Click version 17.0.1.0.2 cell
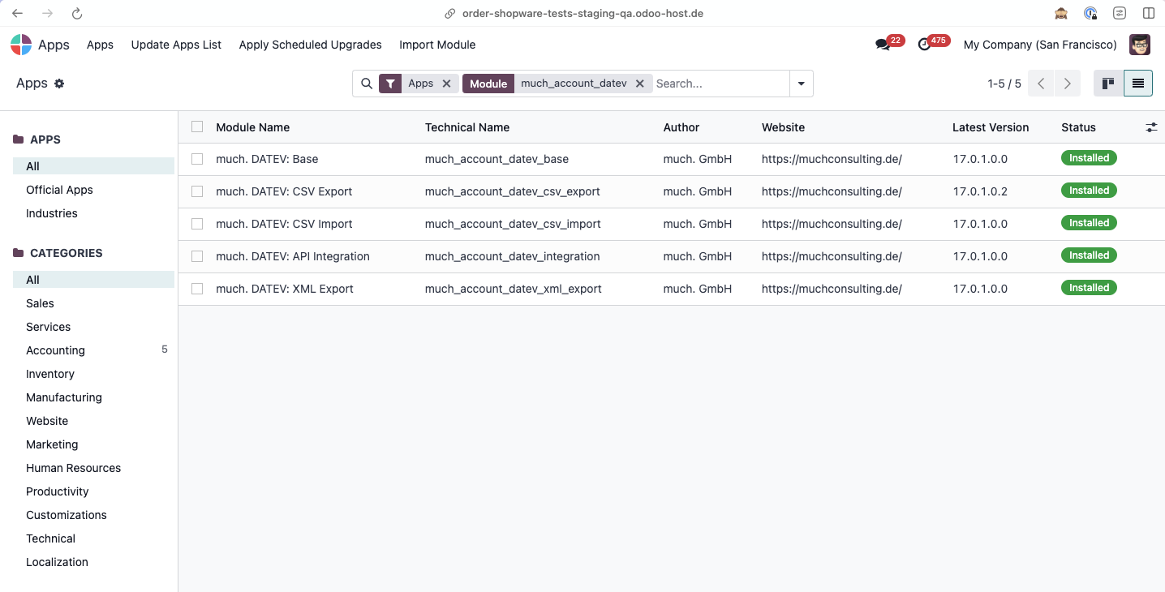The height and width of the screenshot is (592, 1165). coord(980,191)
